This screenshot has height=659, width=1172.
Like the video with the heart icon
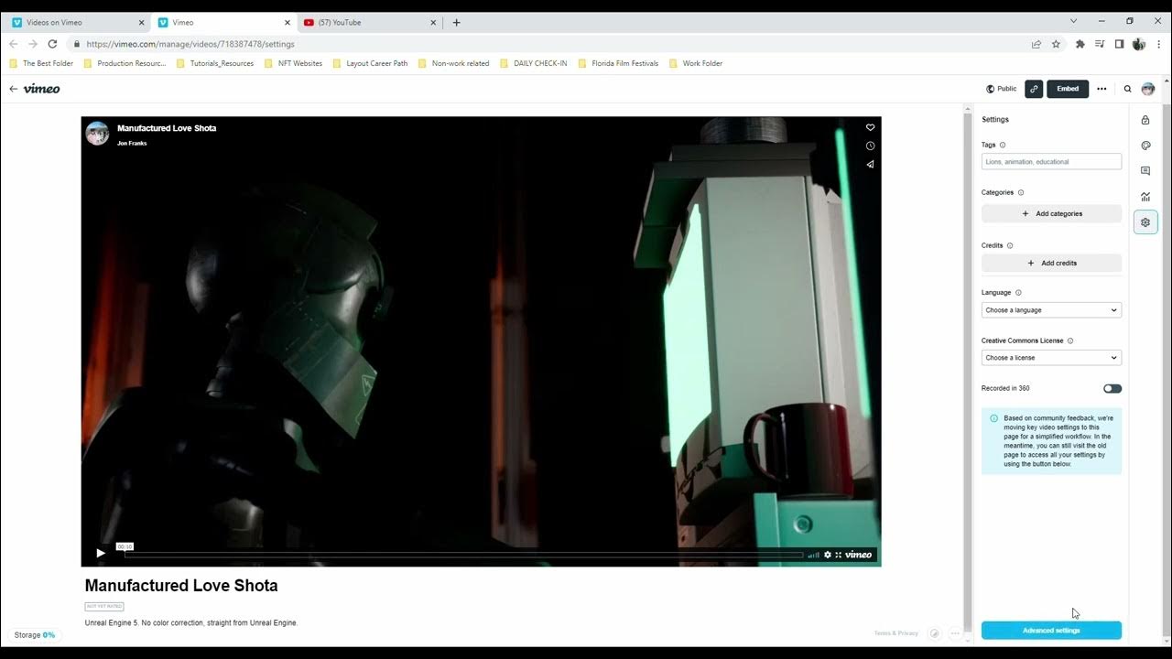(870, 127)
